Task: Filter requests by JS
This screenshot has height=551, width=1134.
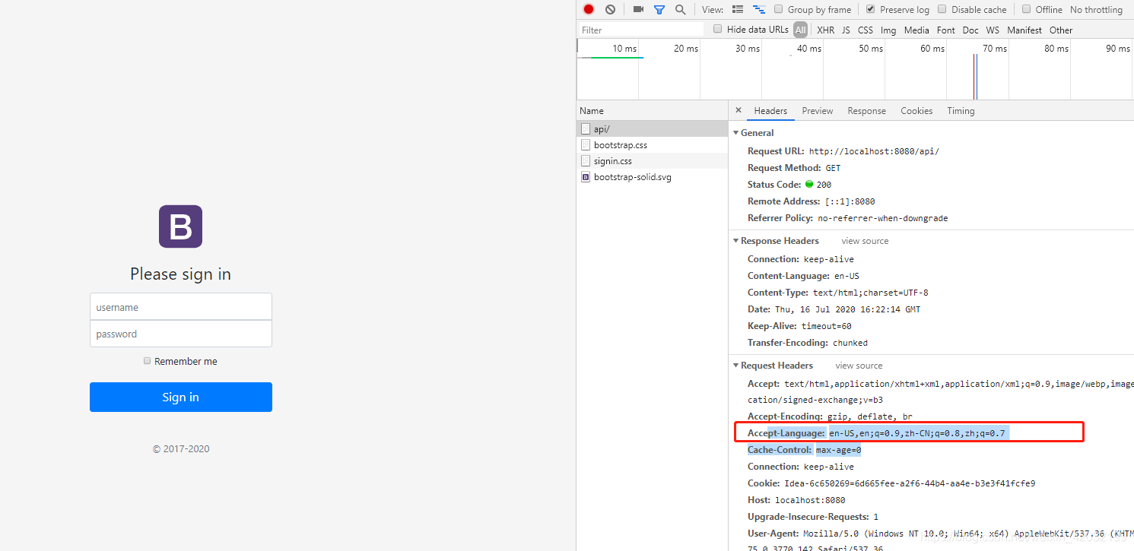Action: [846, 30]
